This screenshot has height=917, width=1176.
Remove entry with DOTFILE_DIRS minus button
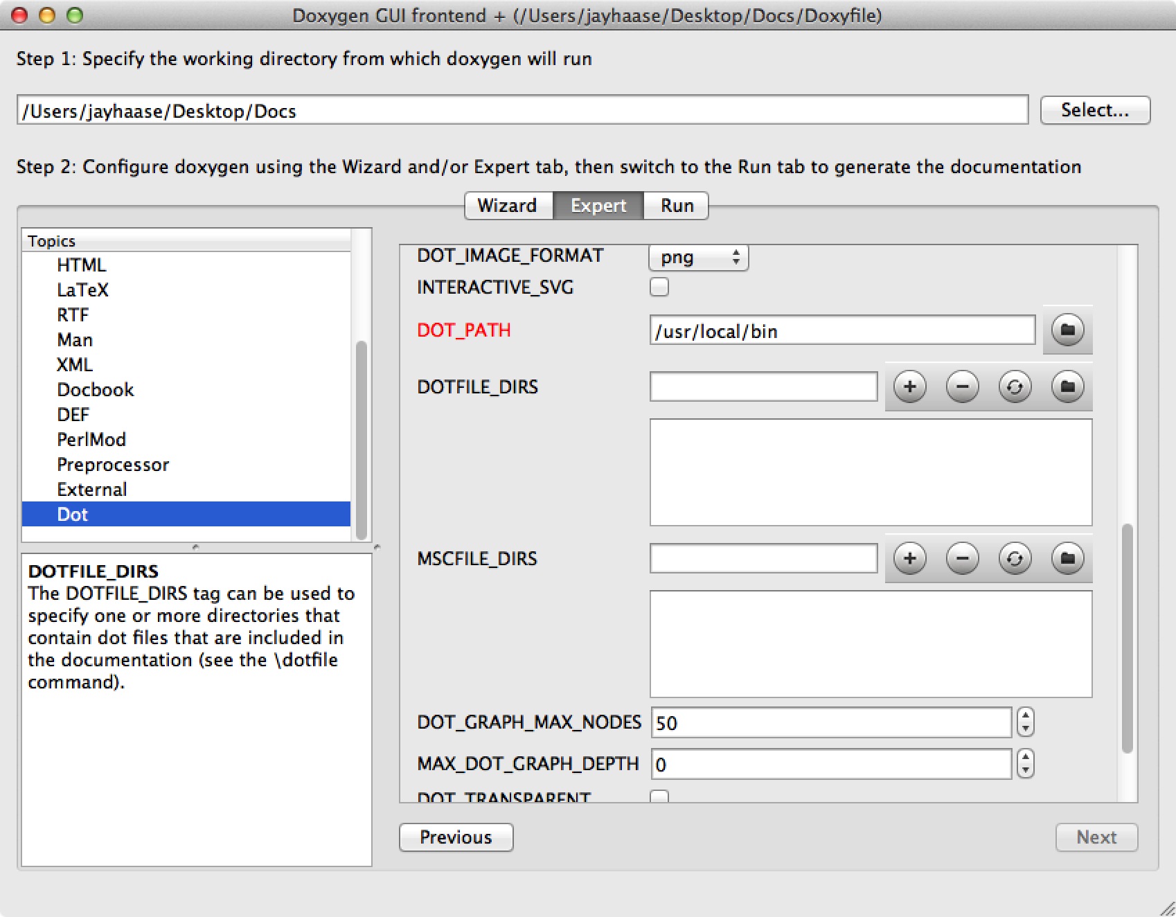[962, 386]
